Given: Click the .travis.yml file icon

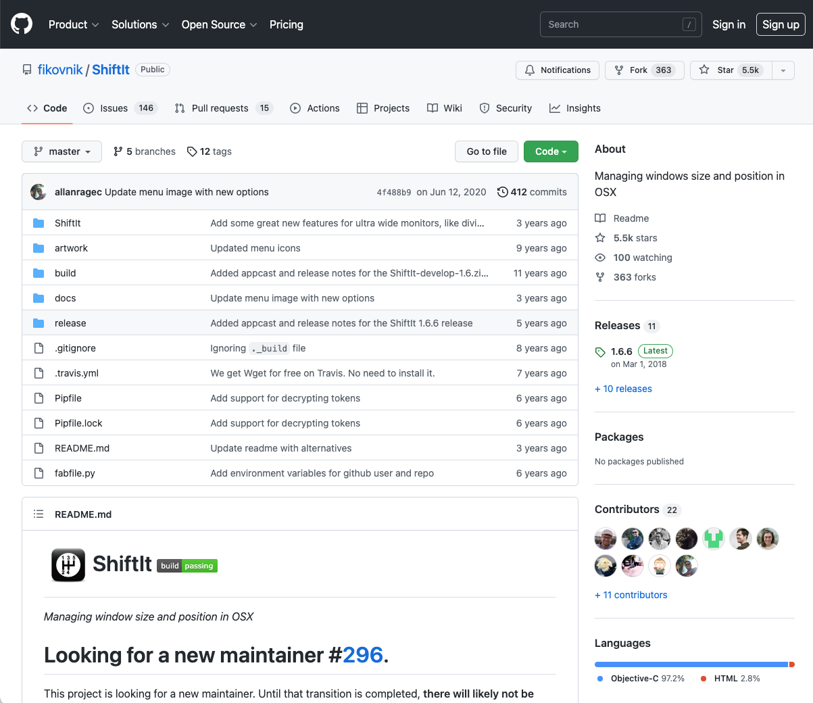Looking at the screenshot, I should tap(39, 373).
